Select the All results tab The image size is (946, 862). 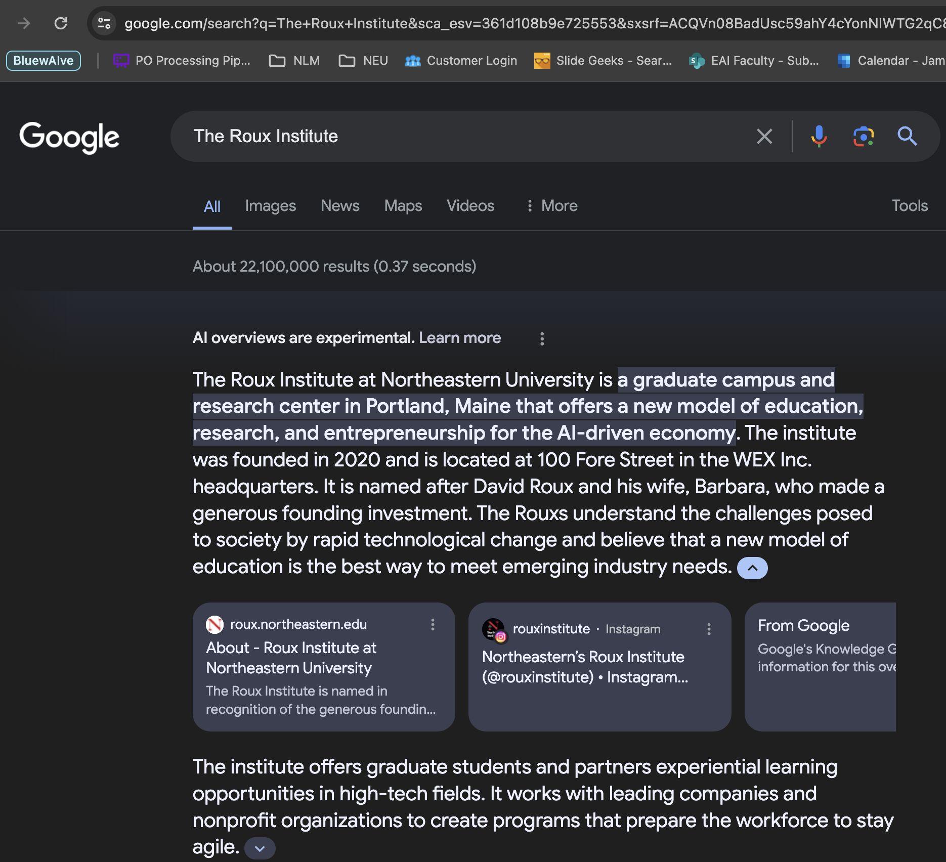tap(212, 206)
